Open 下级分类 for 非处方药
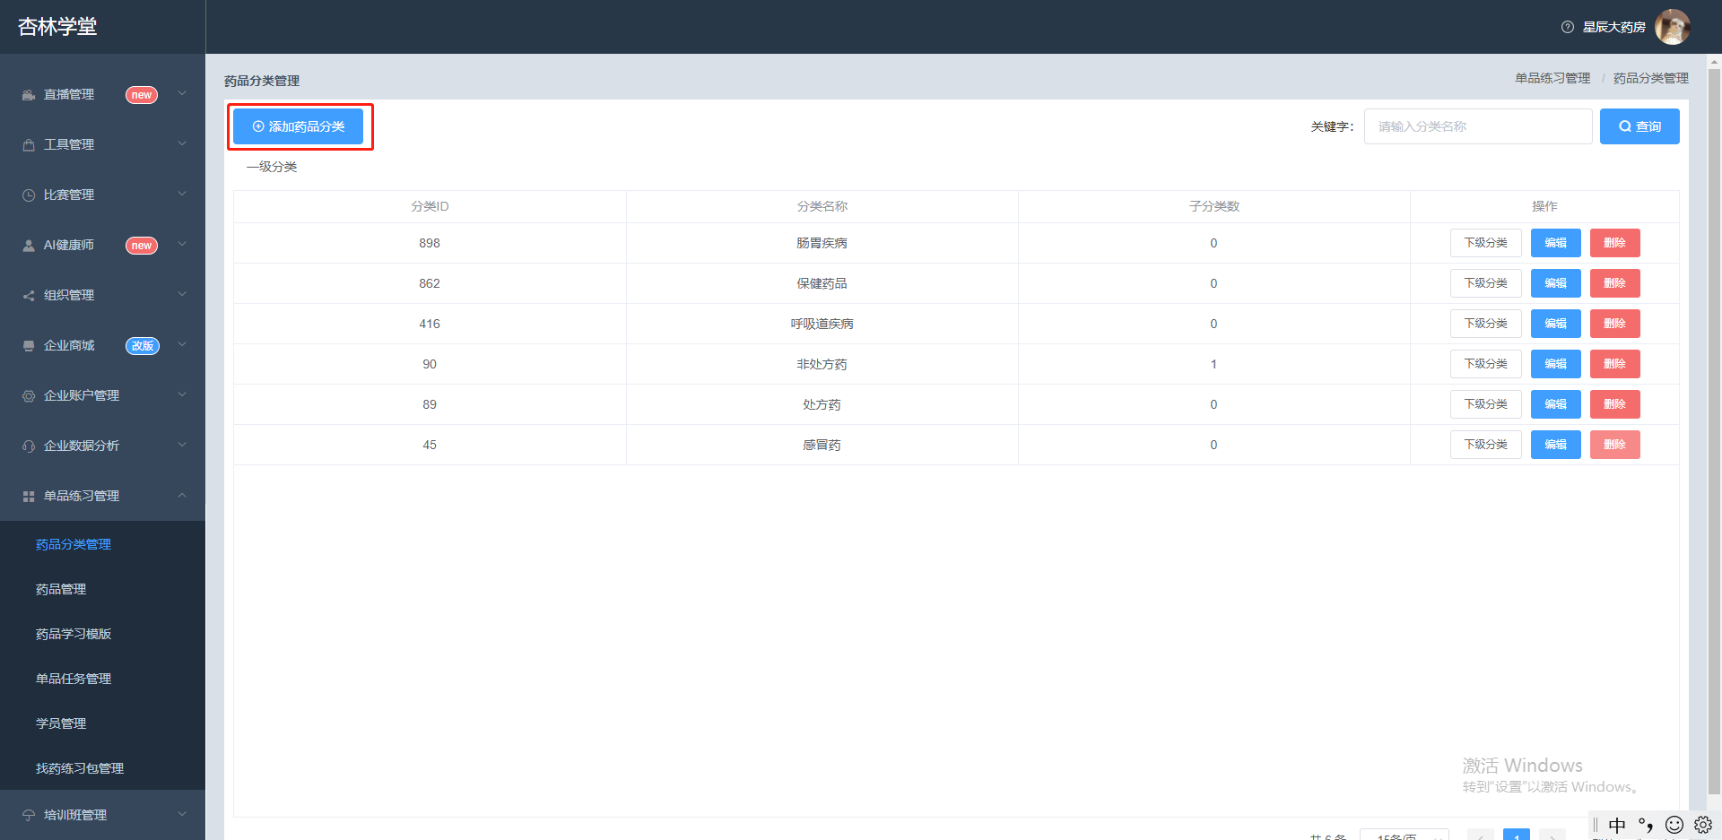This screenshot has height=840, width=1722. click(x=1485, y=364)
